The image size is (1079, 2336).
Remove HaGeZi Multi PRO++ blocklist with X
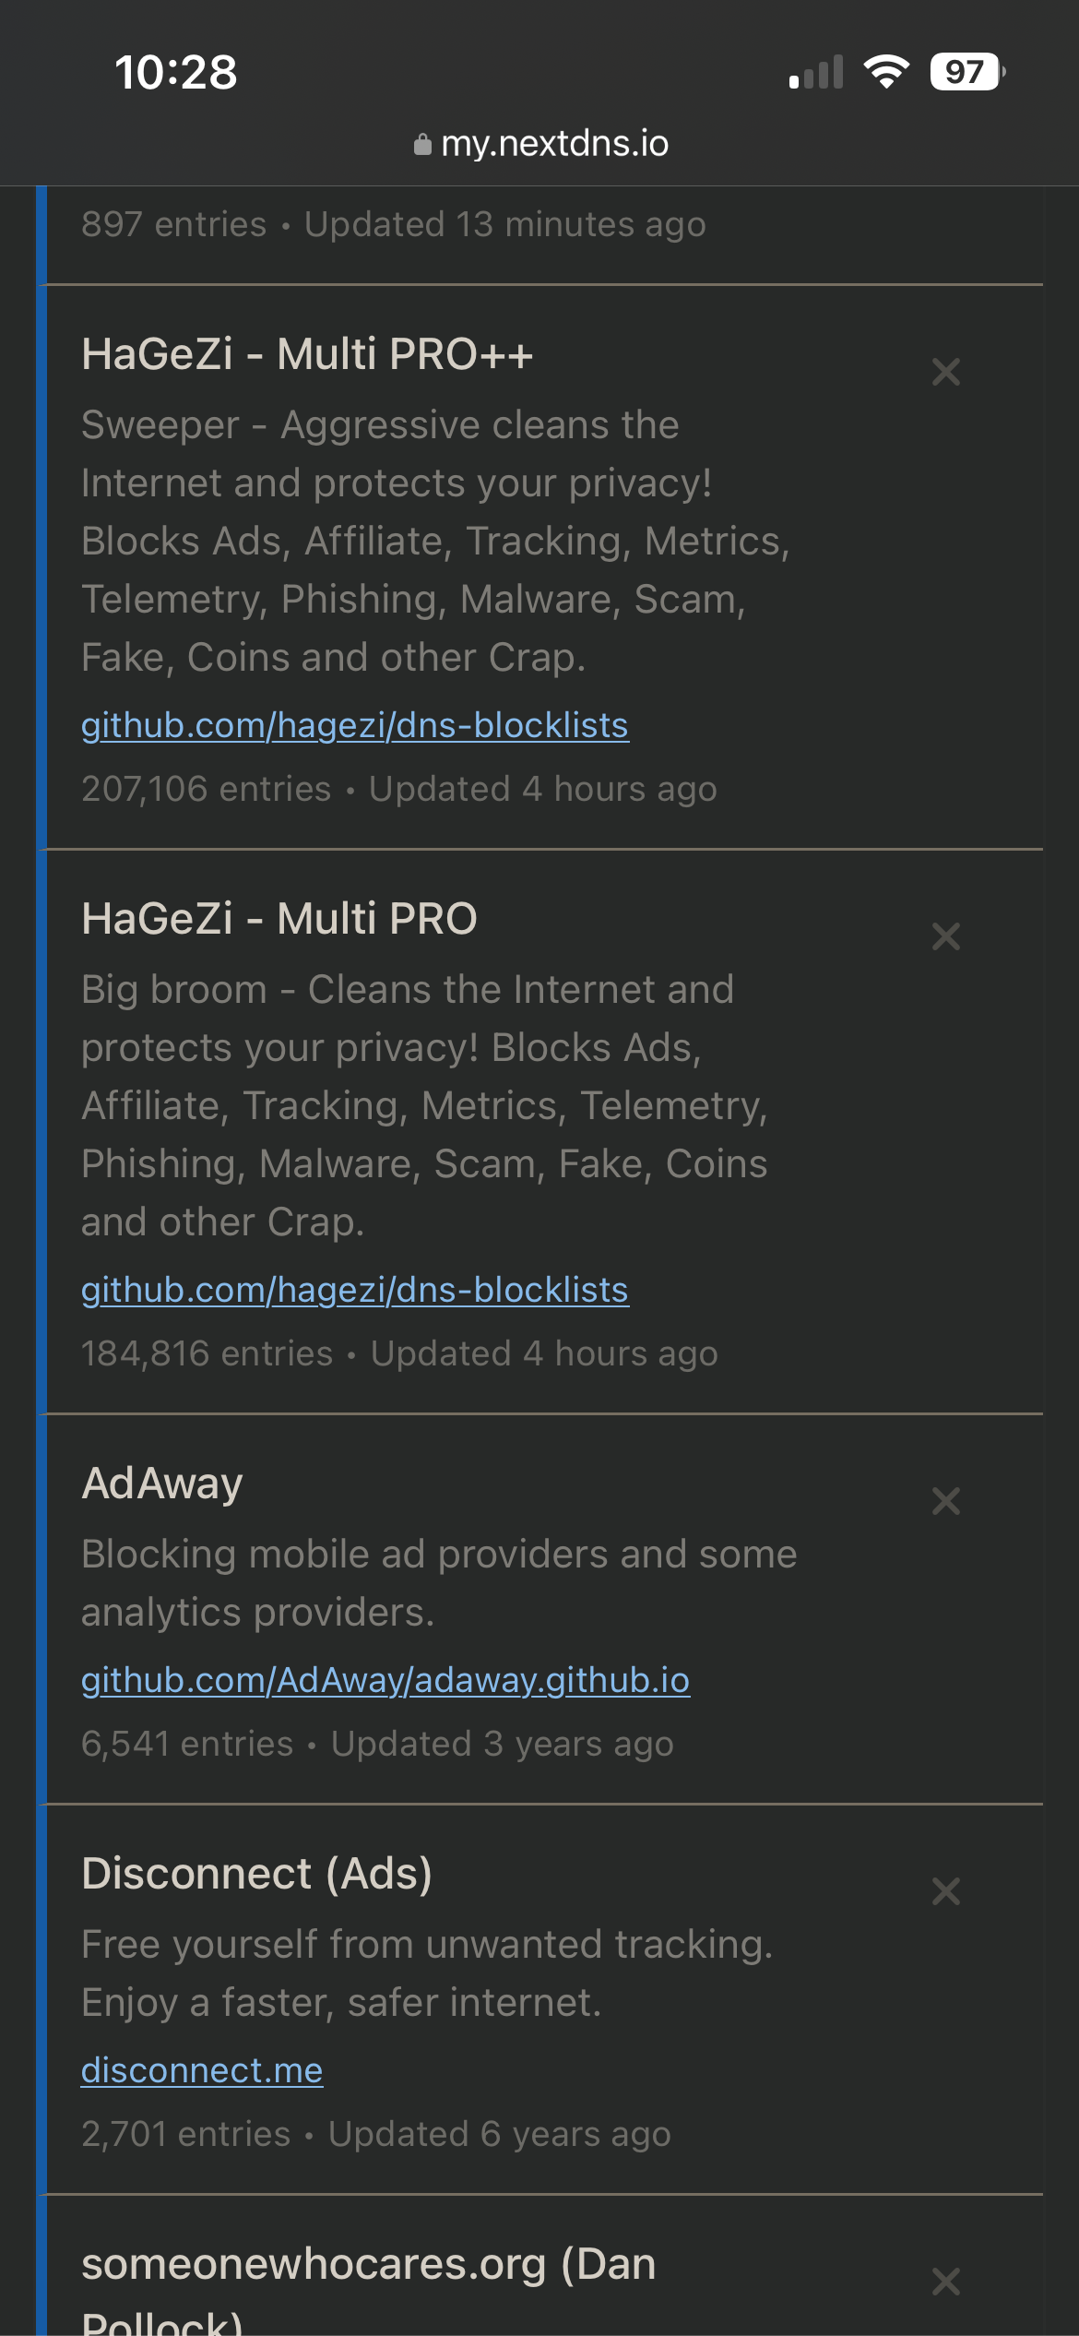[946, 373]
